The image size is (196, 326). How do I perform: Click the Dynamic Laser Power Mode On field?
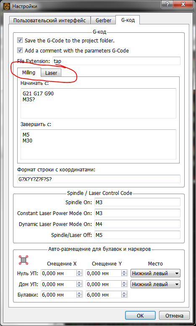137,224
